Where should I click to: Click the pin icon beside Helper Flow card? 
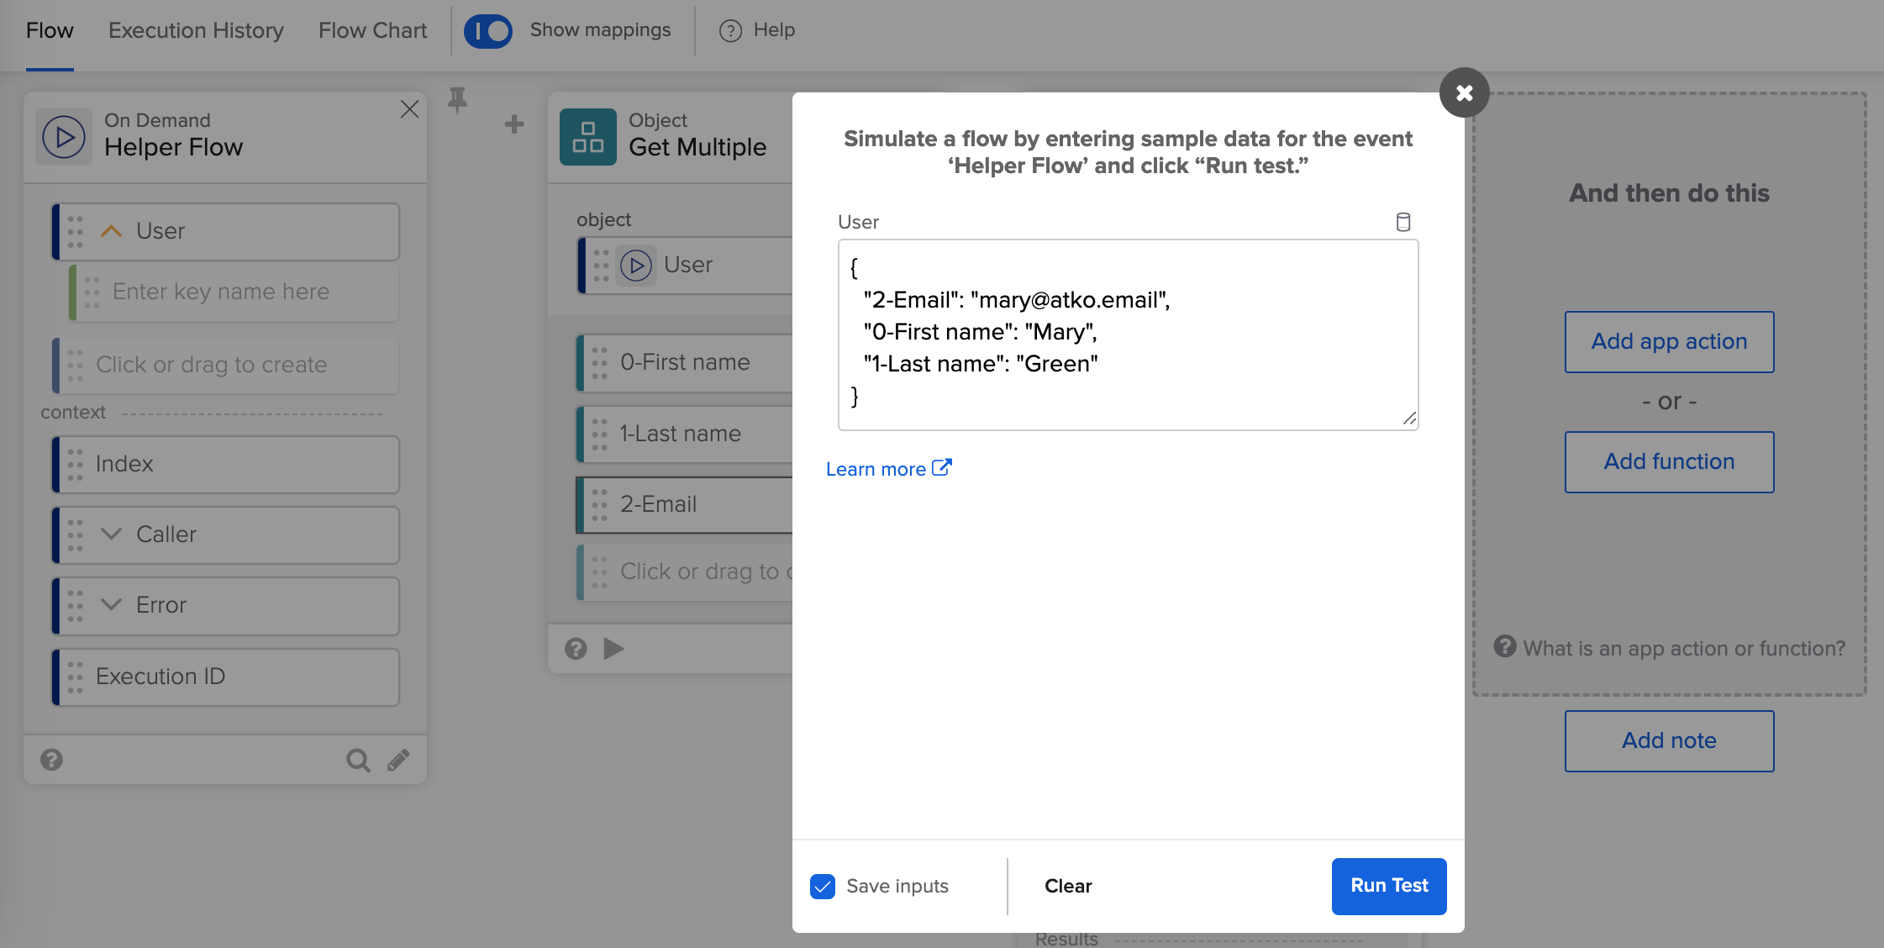tap(457, 100)
